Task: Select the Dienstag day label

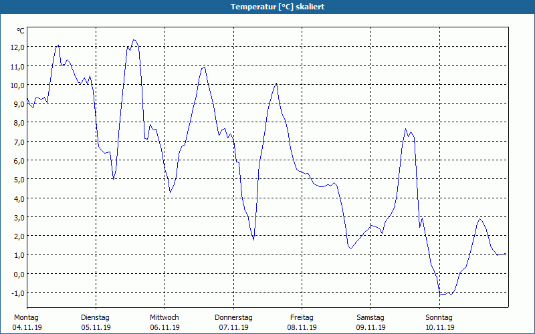Action: 95,318
